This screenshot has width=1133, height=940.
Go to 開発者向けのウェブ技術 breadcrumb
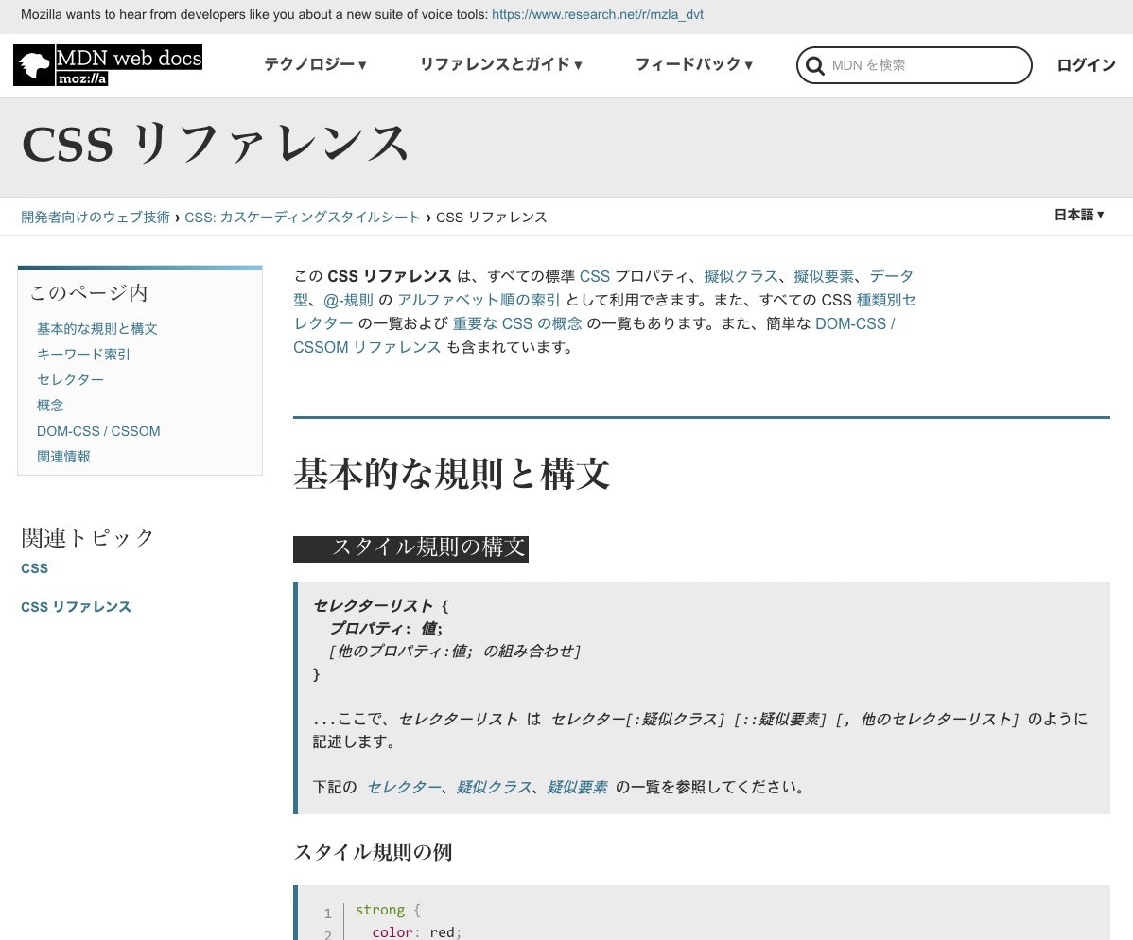(x=96, y=217)
